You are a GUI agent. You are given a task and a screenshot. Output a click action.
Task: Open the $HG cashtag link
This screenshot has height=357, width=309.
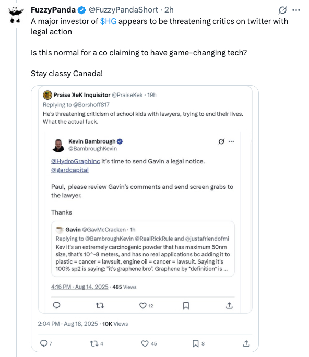tap(108, 21)
